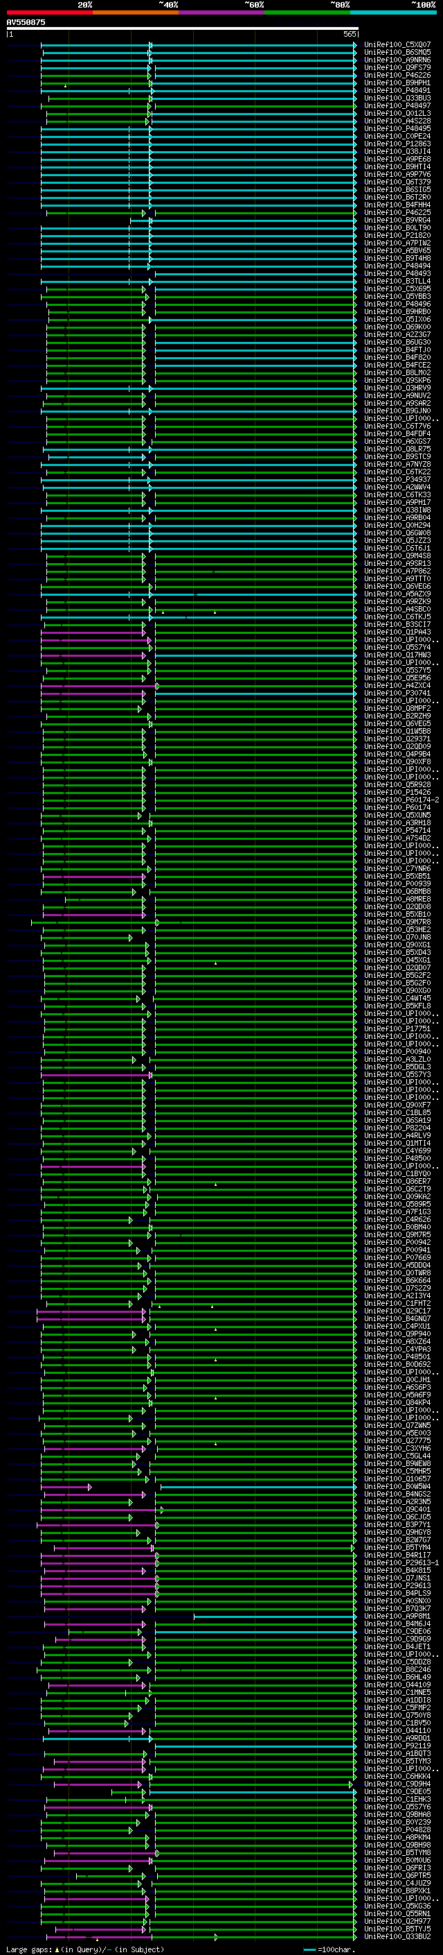Image resolution: width=443 pixels, height=1955 pixels.
Task: Click the green ~80% identity legend bar
Action: [307, 12]
